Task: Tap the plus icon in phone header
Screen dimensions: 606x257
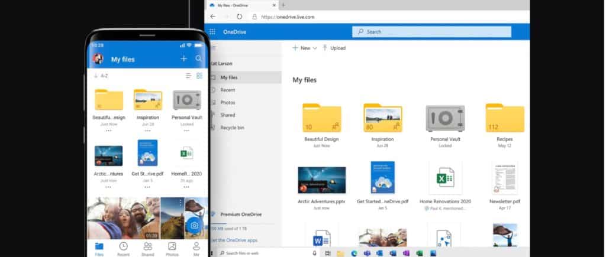Action: (183, 58)
